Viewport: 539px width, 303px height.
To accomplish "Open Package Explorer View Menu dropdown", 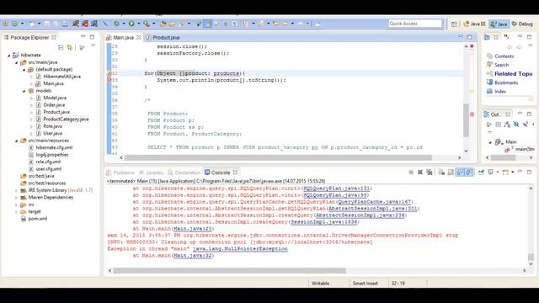I will pyautogui.click(x=93, y=45).
